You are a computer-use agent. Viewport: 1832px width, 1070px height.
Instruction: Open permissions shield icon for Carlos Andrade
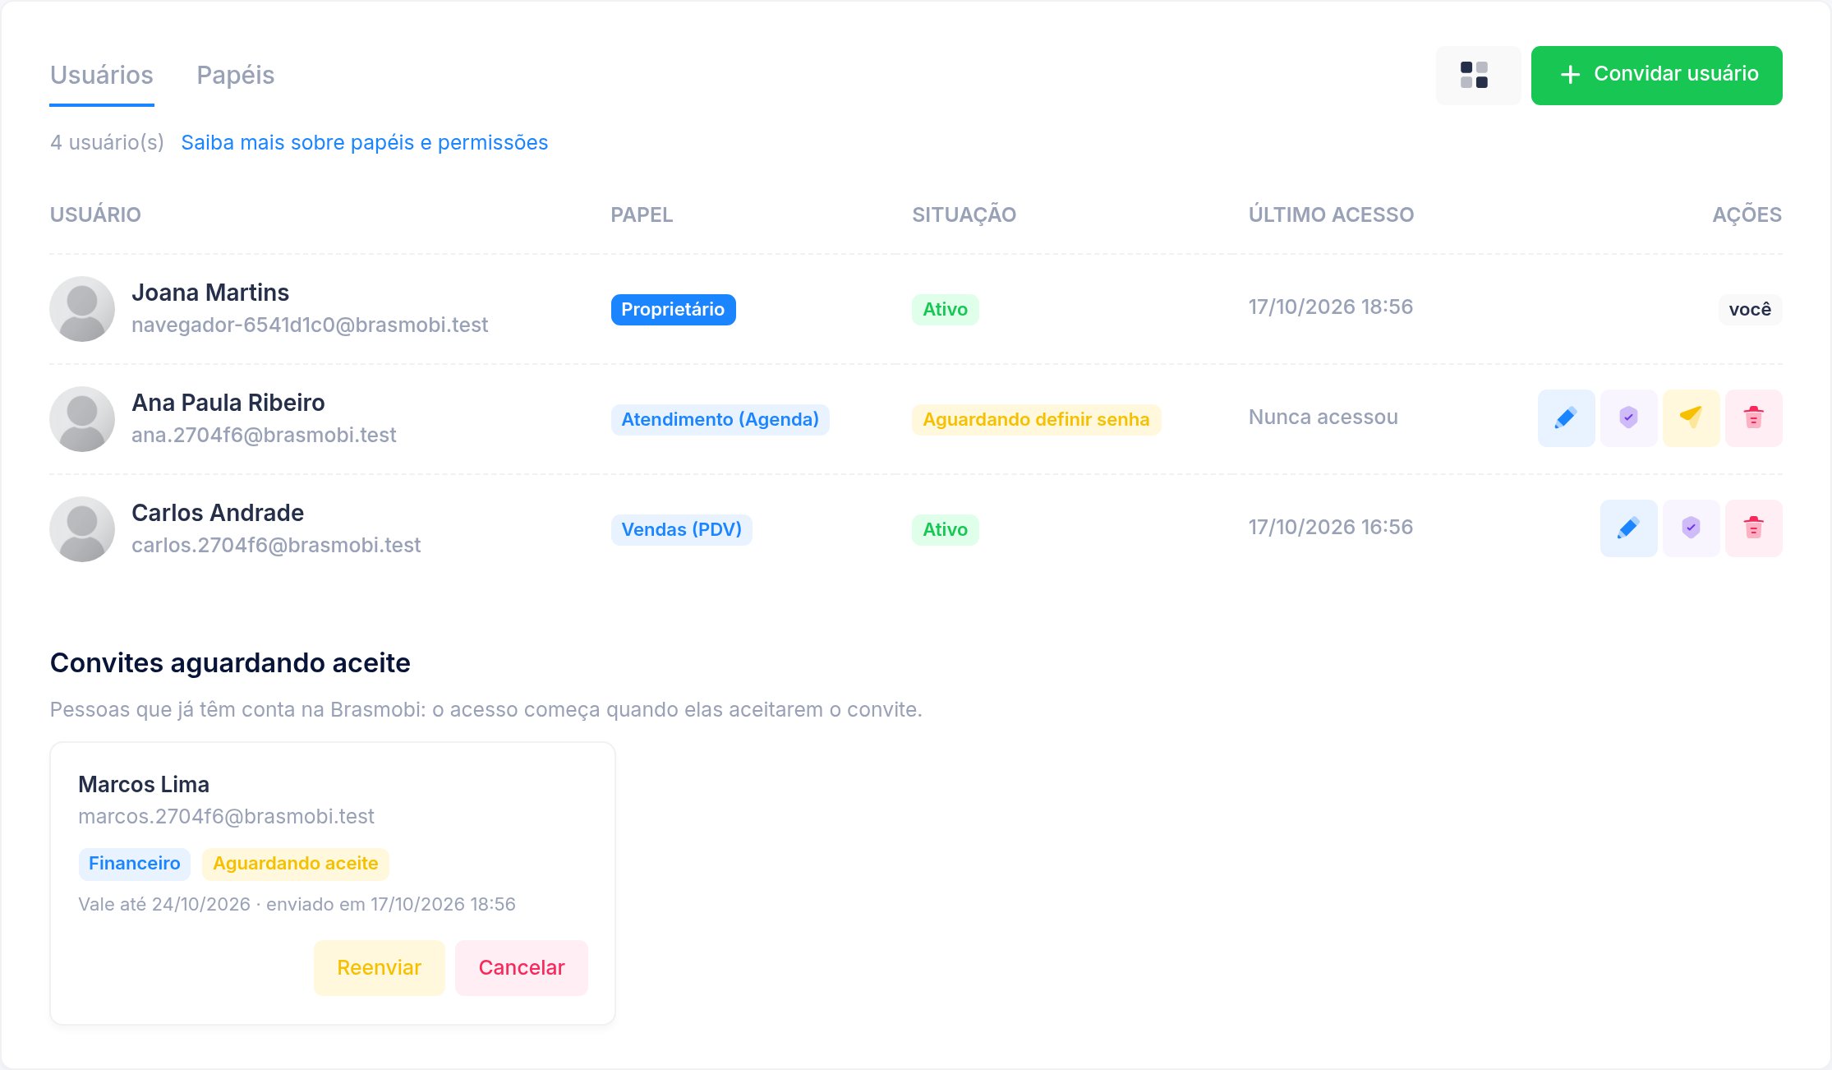[x=1691, y=528]
